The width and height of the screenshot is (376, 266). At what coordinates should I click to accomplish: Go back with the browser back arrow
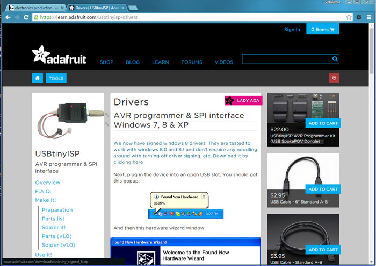(8, 17)
